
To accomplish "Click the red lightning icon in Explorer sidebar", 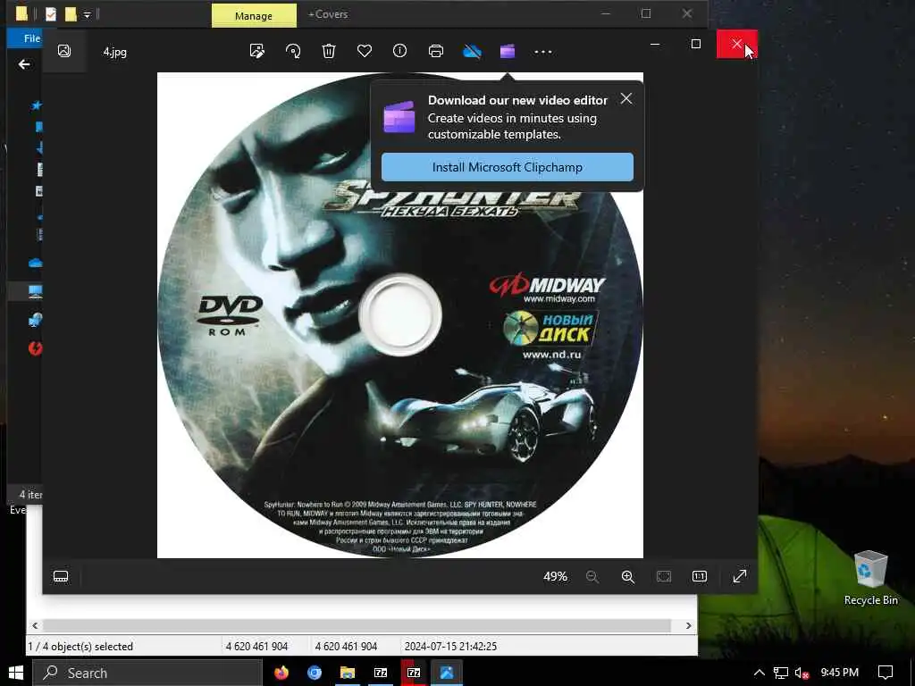I will 35,348.
